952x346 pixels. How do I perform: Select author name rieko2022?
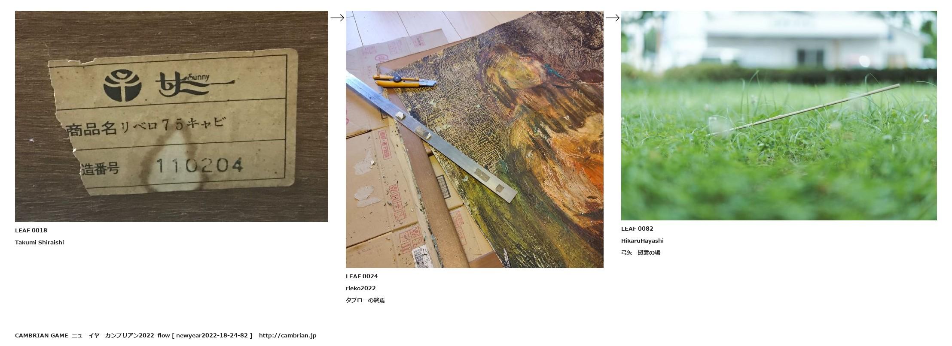tap(361, 288)
